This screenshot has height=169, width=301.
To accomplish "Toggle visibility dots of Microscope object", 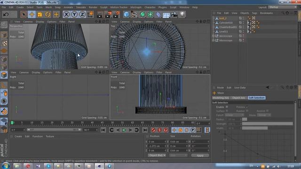I will (244, 40).
